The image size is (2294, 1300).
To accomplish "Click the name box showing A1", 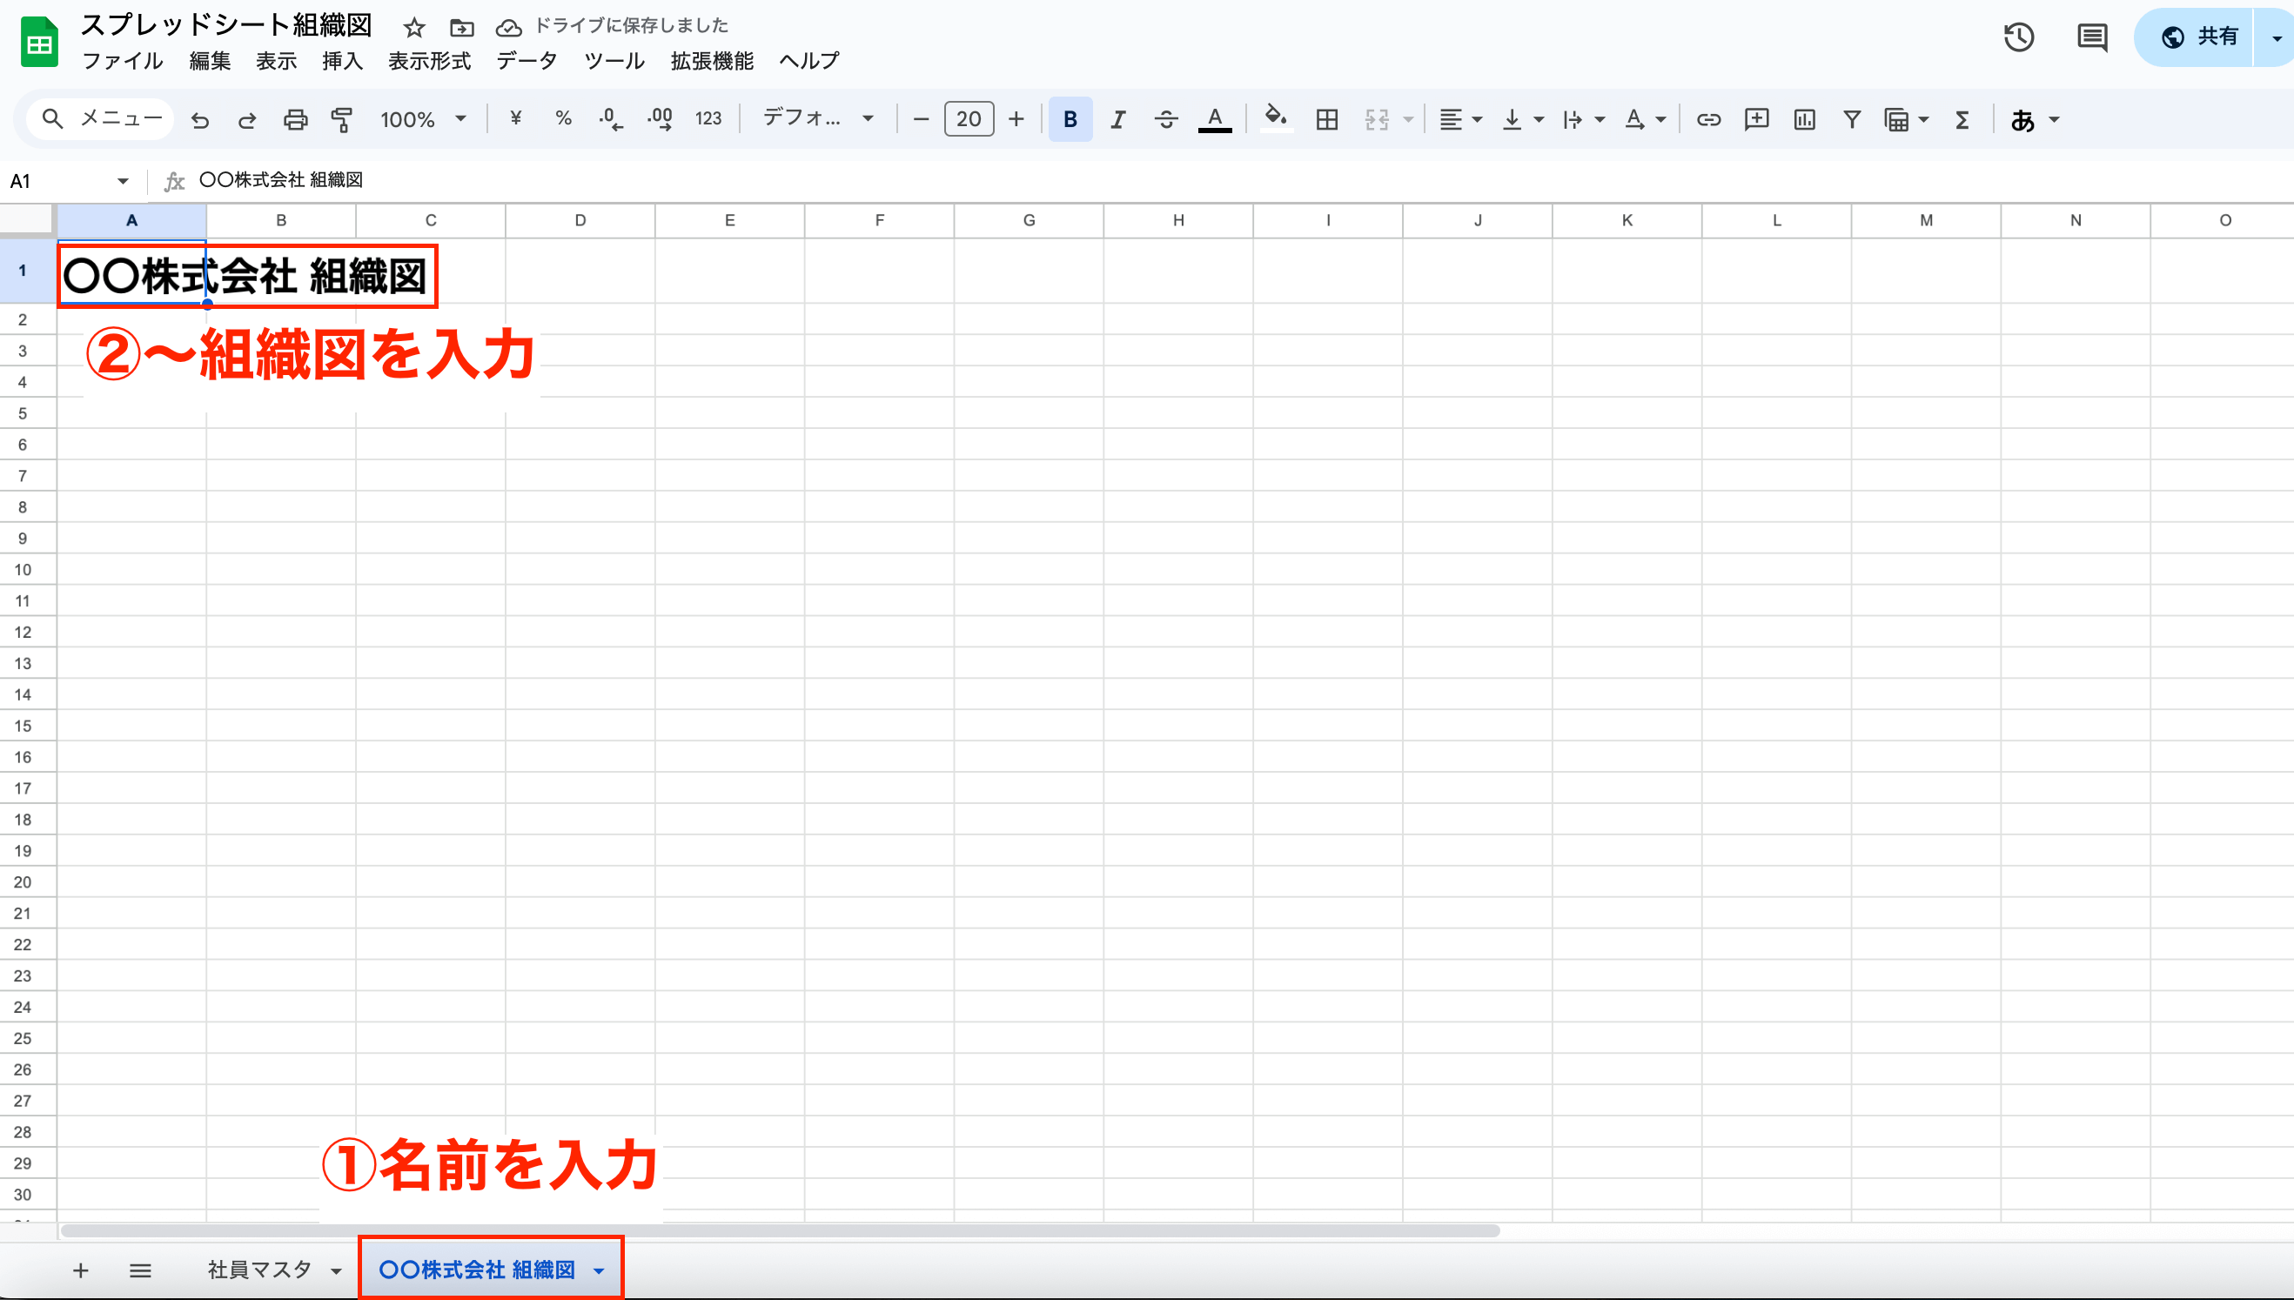I will pos(54,180).
